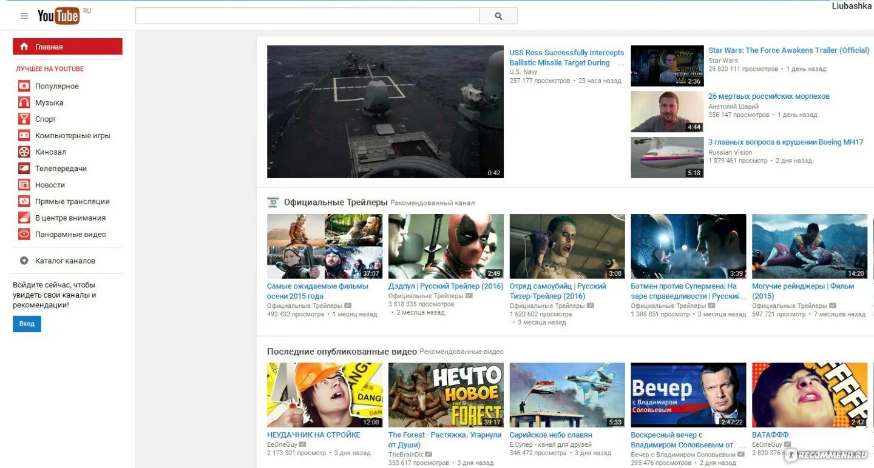The height and width of the screenshot is (468, 874).
Task: Open the TheBrainDit channel link
Action: click(x=406, y=455)
